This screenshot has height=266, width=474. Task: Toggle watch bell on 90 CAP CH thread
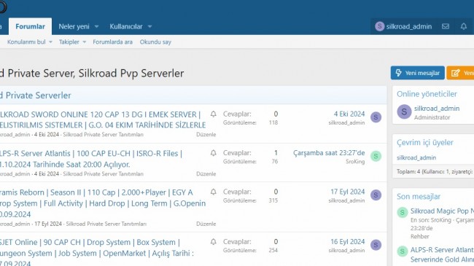click(x=214, y=241)
